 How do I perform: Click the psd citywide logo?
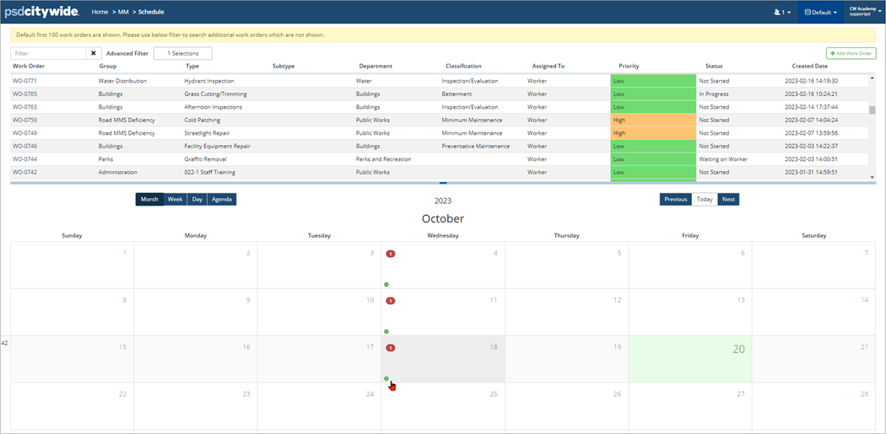coord(41,12)
